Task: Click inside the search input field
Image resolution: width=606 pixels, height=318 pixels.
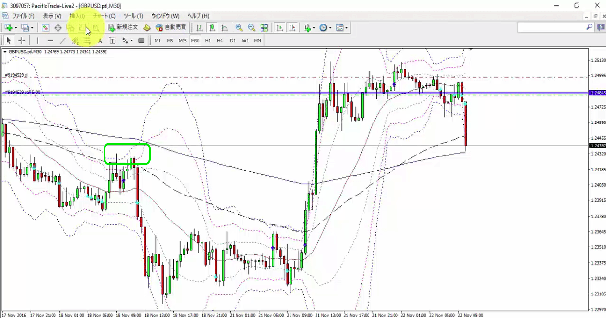Action: (x=552, y=28)
